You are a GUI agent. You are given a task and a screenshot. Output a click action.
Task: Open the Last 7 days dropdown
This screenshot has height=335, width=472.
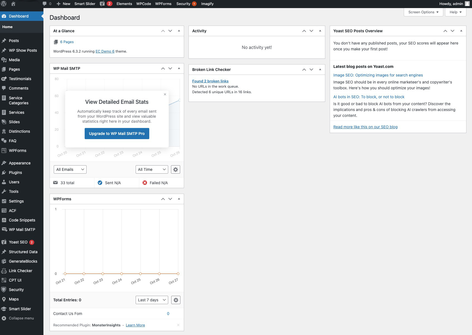[152, 300]
